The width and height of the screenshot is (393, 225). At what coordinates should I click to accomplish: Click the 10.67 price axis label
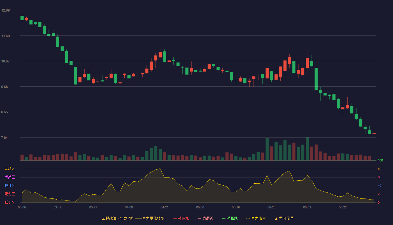point(6,61)
